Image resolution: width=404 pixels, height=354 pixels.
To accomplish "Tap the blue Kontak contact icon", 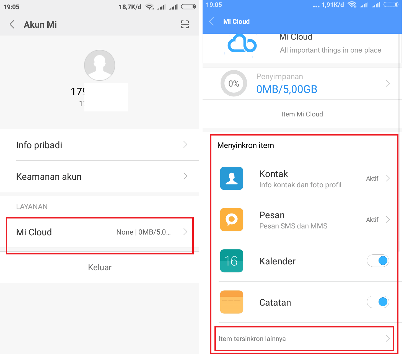I will pyautogui.click(x=232, y=178).
